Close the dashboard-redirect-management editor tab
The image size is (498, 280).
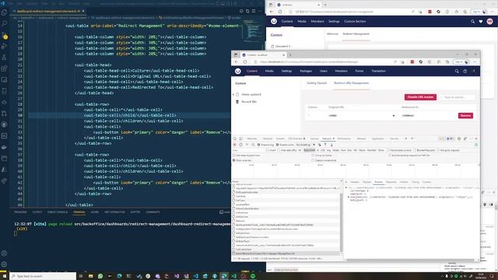click(83, 11)
